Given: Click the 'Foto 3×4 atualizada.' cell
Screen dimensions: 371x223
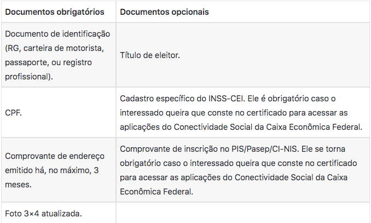Looking at the screenshot, I should pyautogui.click(x=59, y=213).
